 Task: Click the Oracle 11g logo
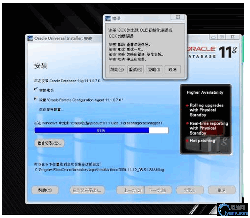[x=212, y=52]
